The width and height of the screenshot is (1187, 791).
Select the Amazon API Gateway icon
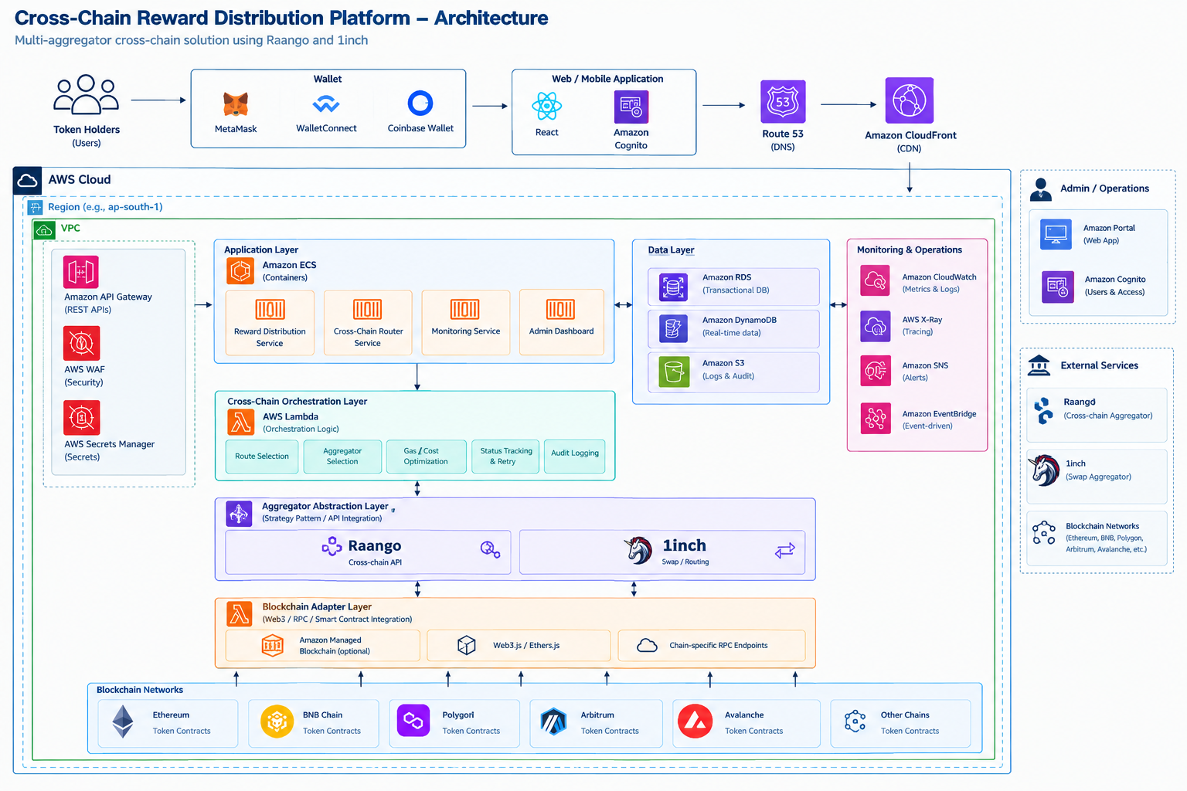[81, 272]
